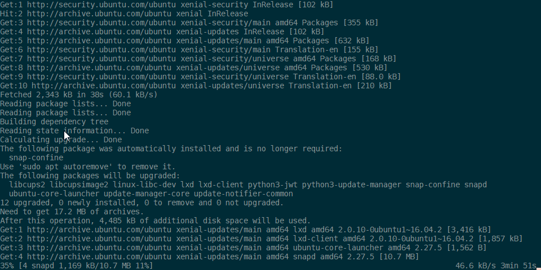Screen dimensions: 541x270
Task: Click the indented 'snap-confine' package under no longer required
Action: tap(36, 157)
